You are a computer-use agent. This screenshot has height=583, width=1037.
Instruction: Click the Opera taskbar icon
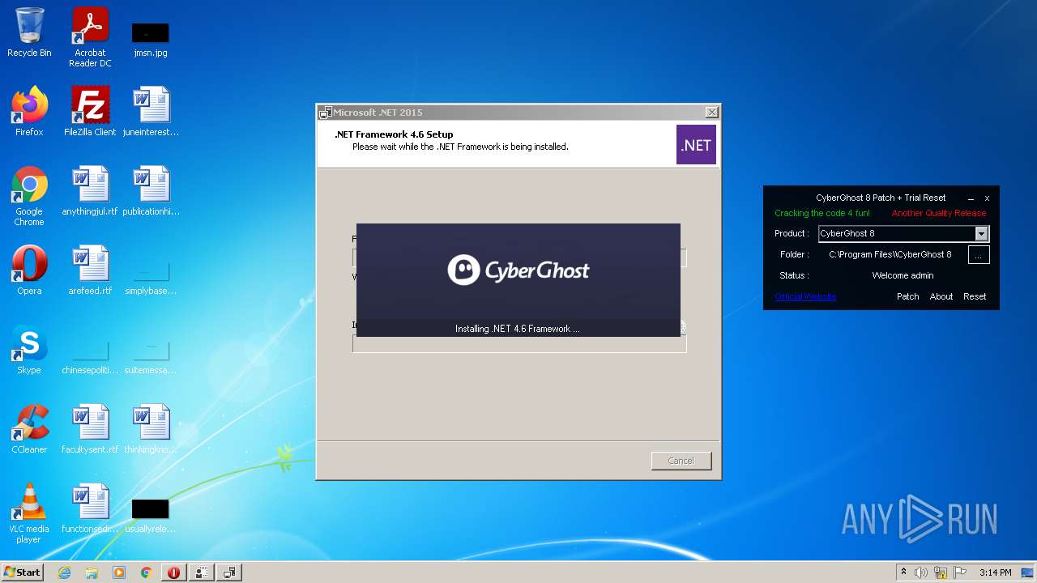(173, 572)
